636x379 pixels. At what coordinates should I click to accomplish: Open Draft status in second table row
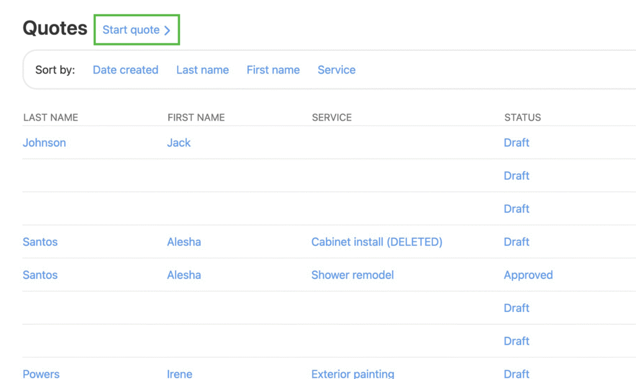click(x=516, y=176)
